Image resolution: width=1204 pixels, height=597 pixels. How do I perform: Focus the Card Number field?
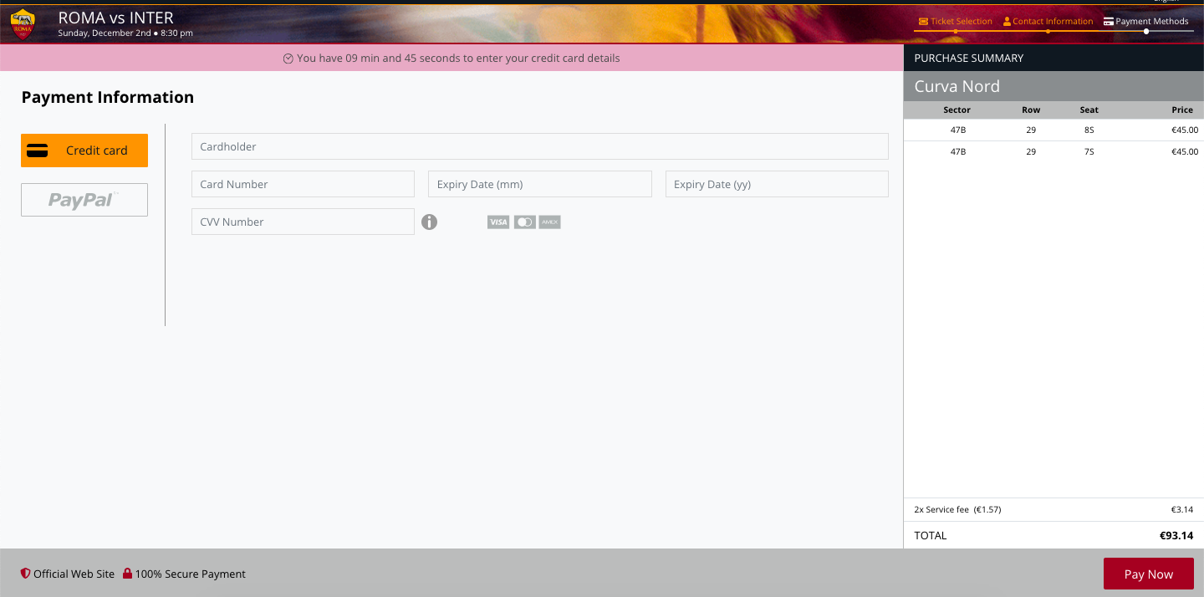tap(303, 184)
